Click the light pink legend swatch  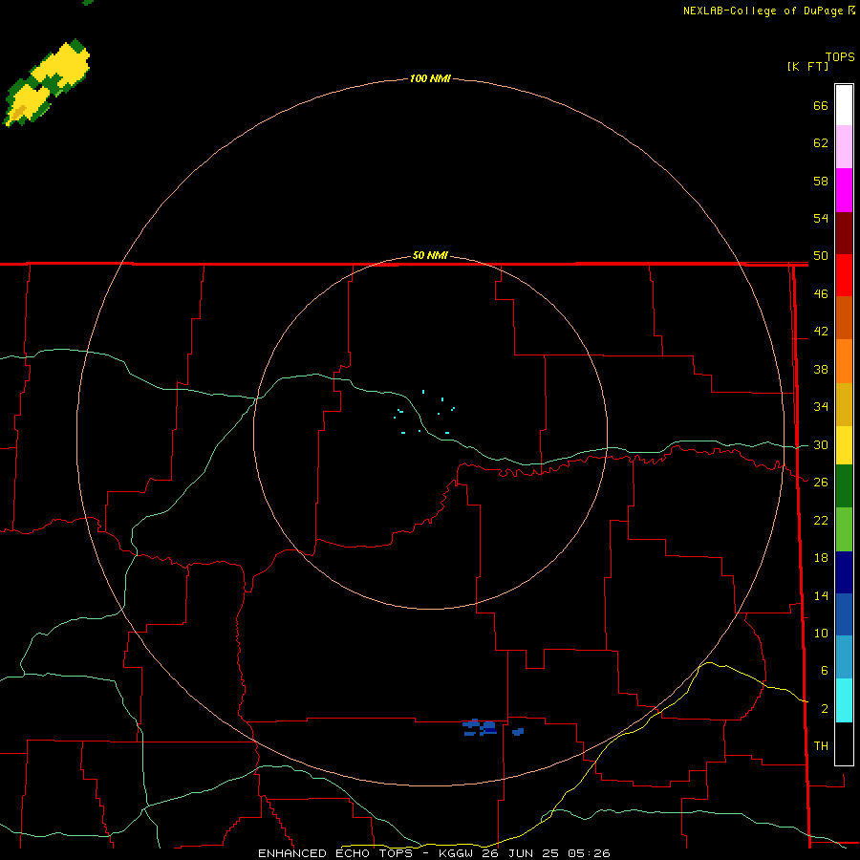click(x=844, y=146)
